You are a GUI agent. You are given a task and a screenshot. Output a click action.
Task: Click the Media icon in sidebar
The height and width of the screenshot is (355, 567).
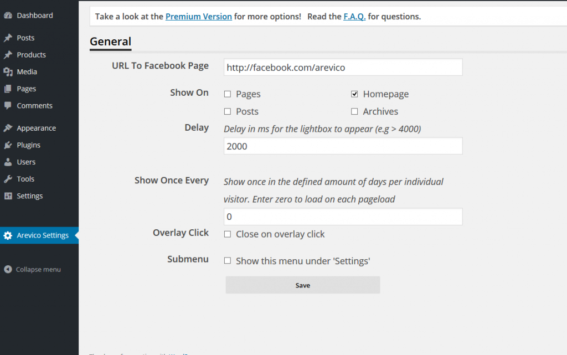(8, 72)
